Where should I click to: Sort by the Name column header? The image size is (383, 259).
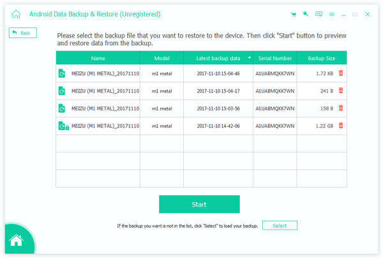point(98,58)
